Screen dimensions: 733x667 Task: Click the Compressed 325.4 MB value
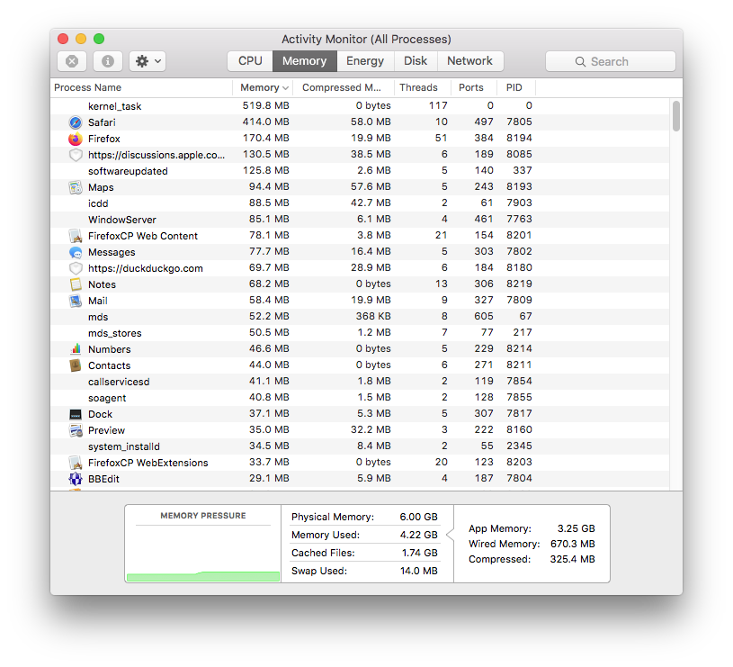(x=573, y=559)
